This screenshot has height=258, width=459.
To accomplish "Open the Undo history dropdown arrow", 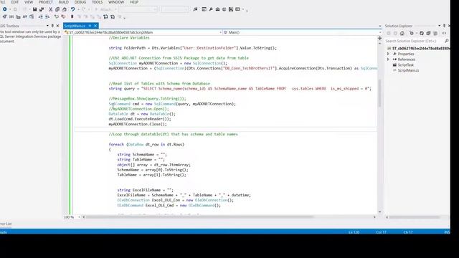I will [78, 9].
